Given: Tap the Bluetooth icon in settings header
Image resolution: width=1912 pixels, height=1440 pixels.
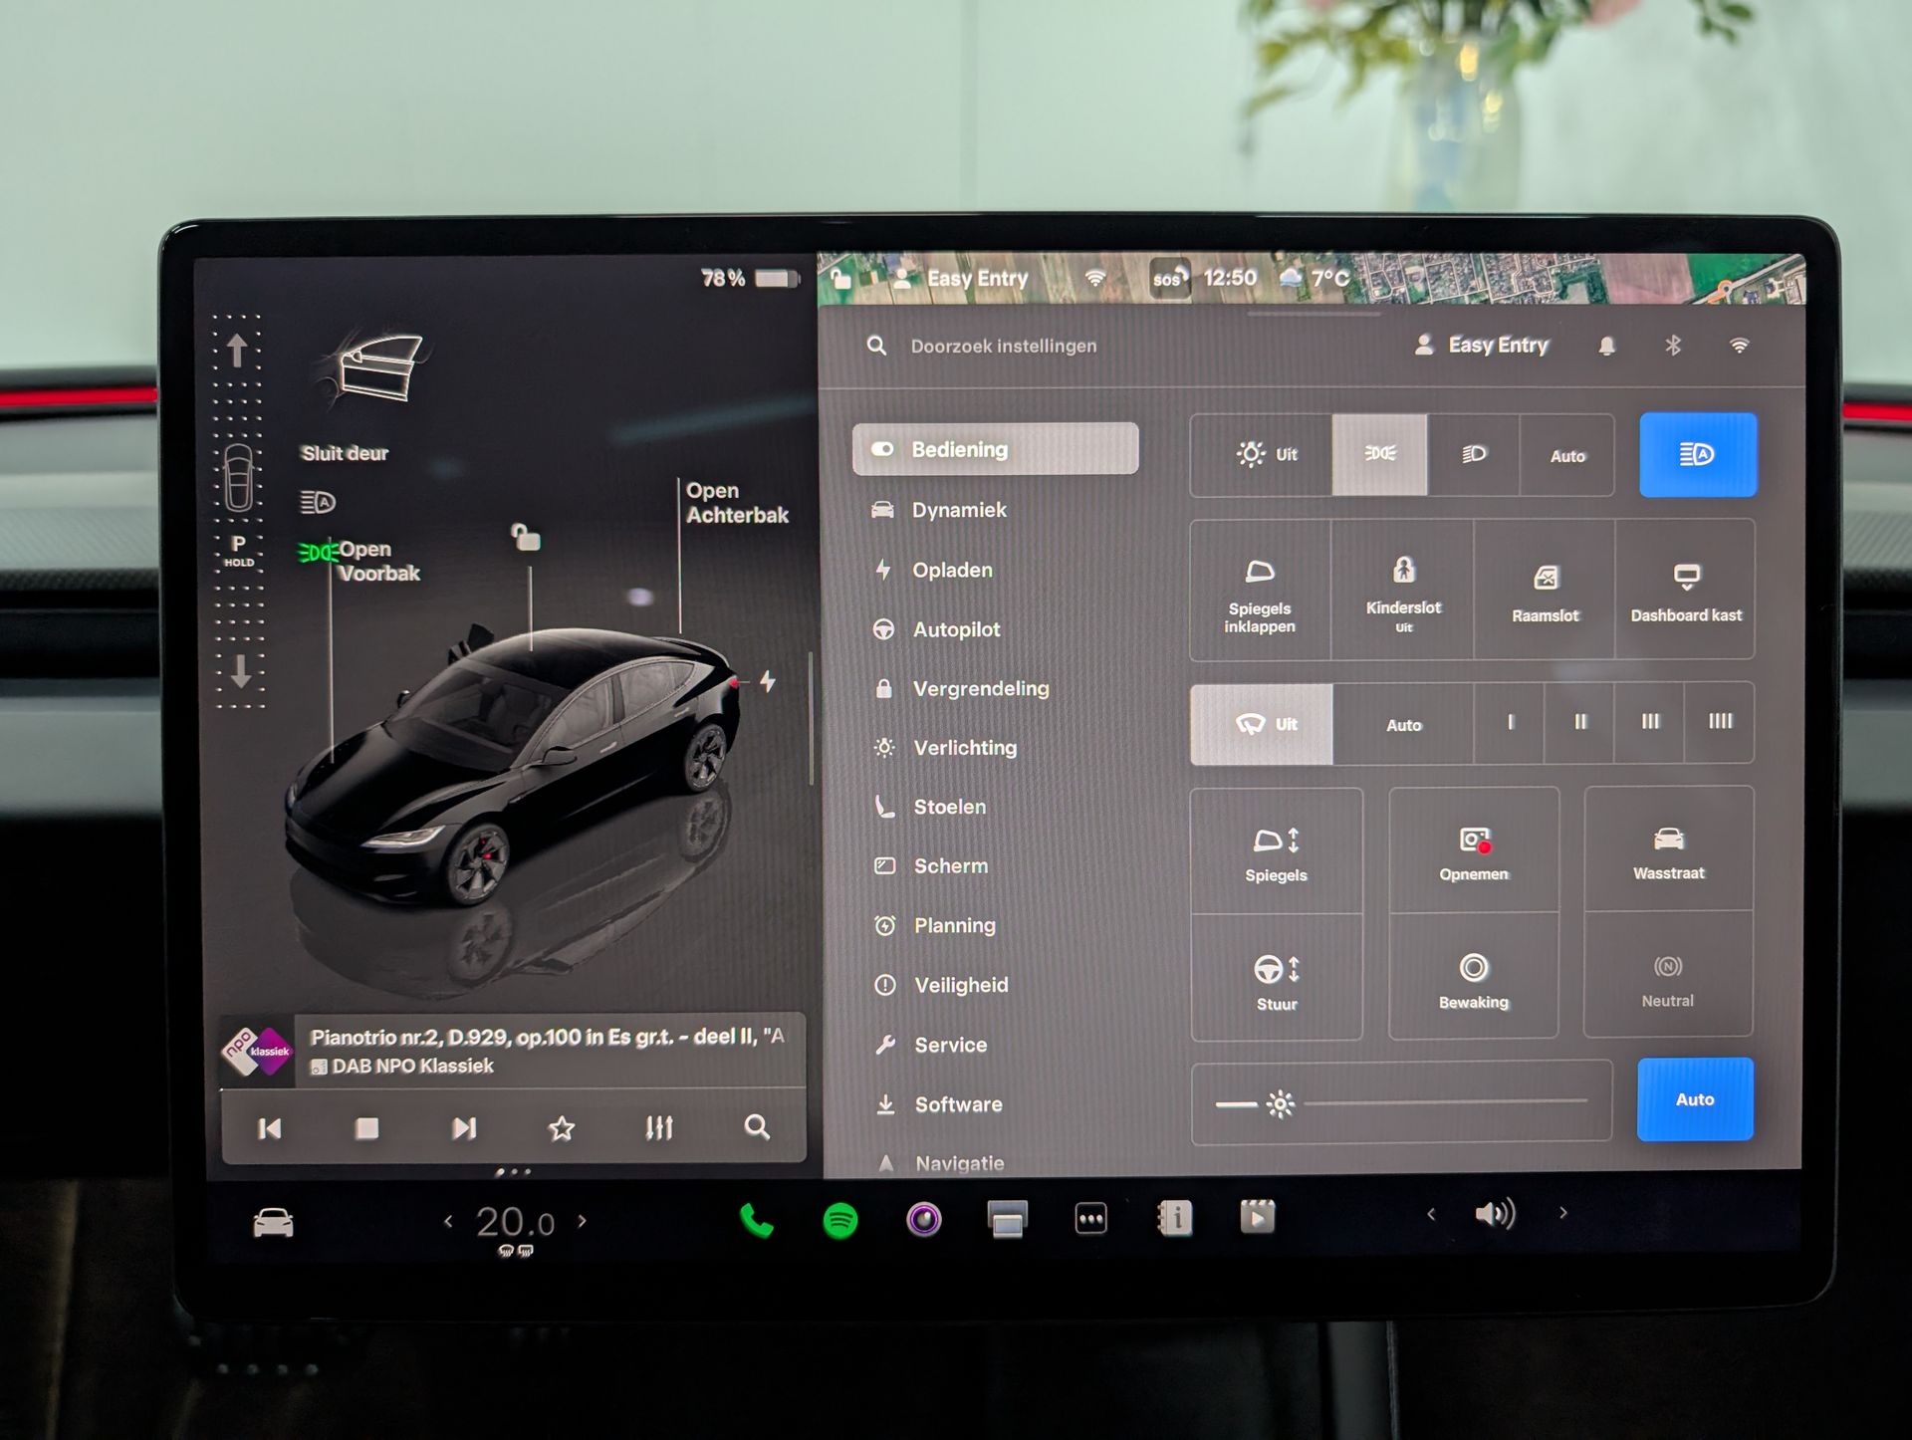Looking at the screenshot, I should (x=1673, y=346).
